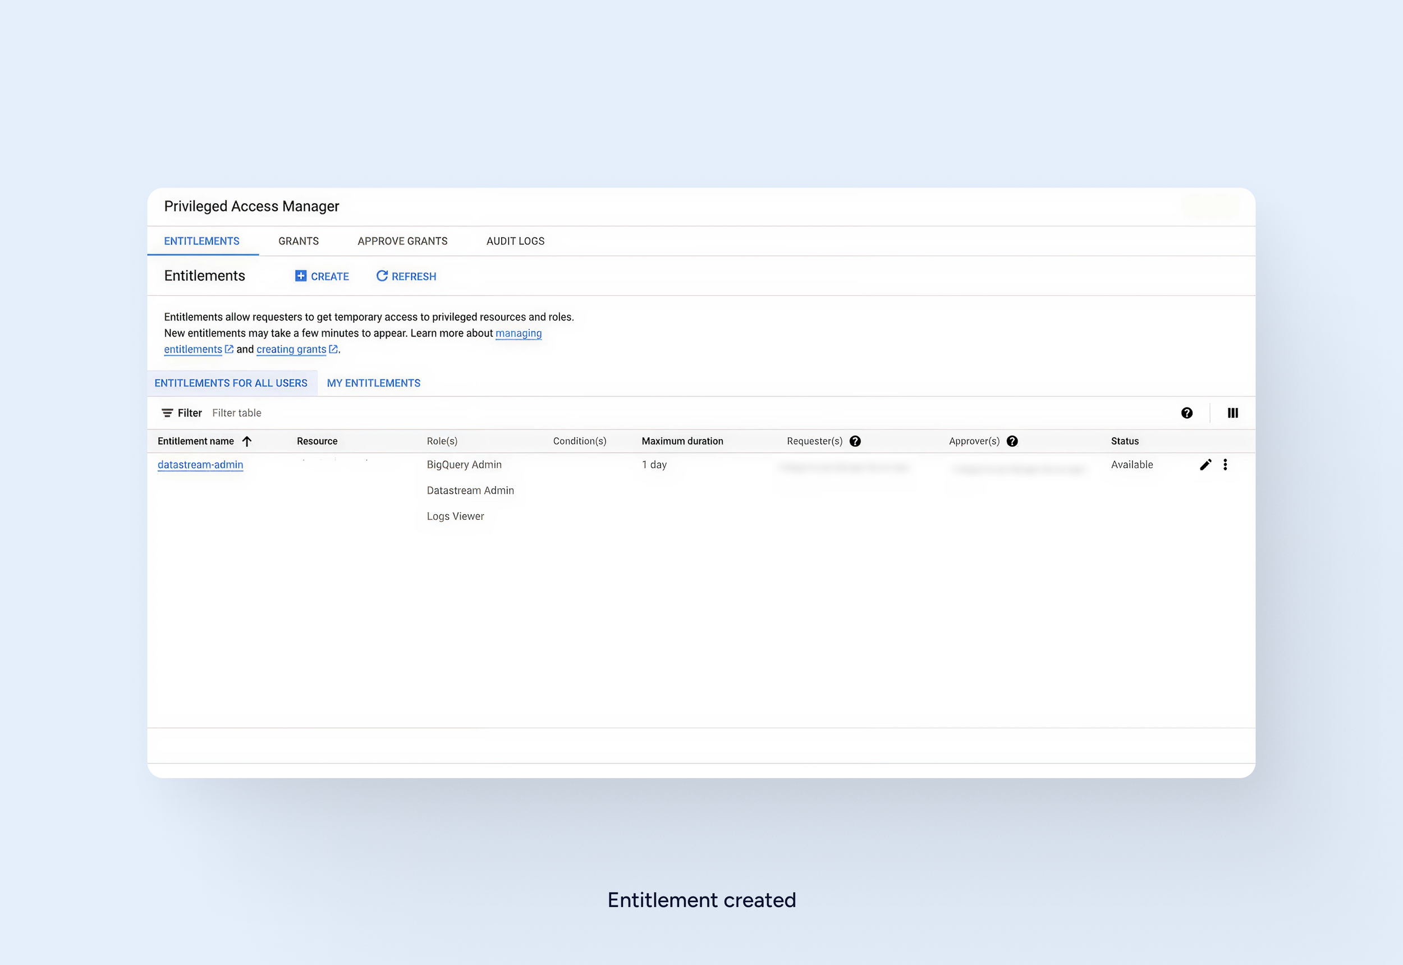The image size is (1403, 965).
Task: Click the Available status cell
Action: (x=1131, y=464)
